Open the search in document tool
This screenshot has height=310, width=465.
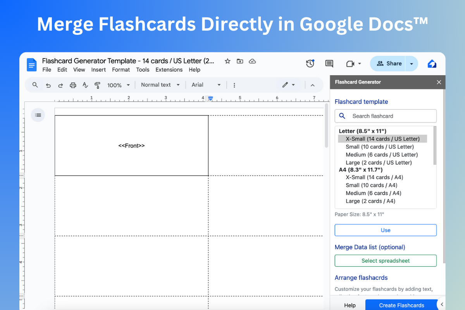[35, 85]
